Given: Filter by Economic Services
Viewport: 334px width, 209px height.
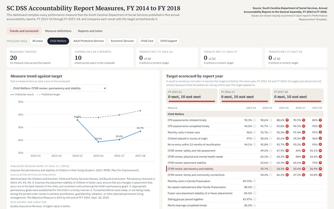Looking at the screenshot, I should (122, 41).
